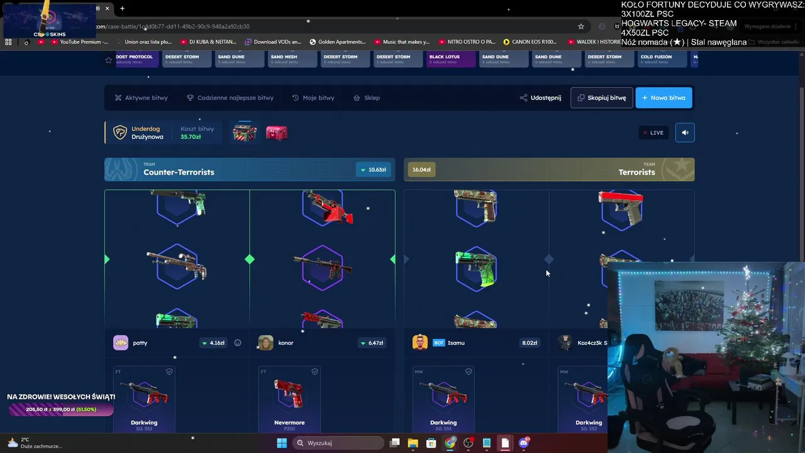805x453 pixels.
Task: Open the pink case icon
Action: click(x=277, y=132)
